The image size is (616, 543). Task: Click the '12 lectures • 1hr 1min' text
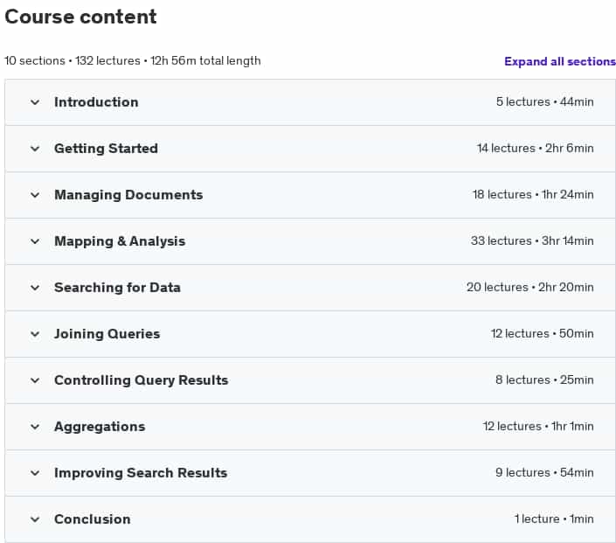tap(538, 426)
